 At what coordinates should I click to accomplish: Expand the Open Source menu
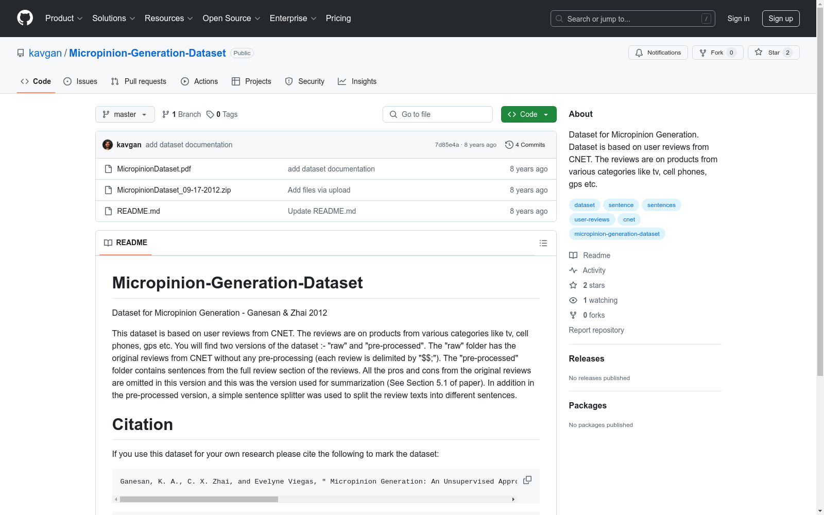[x=232, y=19]
